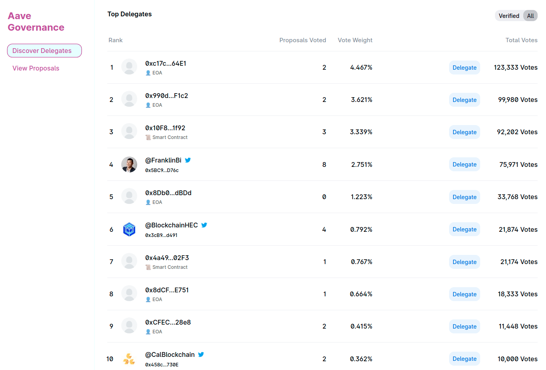546x370 pixels.
Task: Delegate votes to 0x8Db0...dBDd
Action: (x=464, y=197)
